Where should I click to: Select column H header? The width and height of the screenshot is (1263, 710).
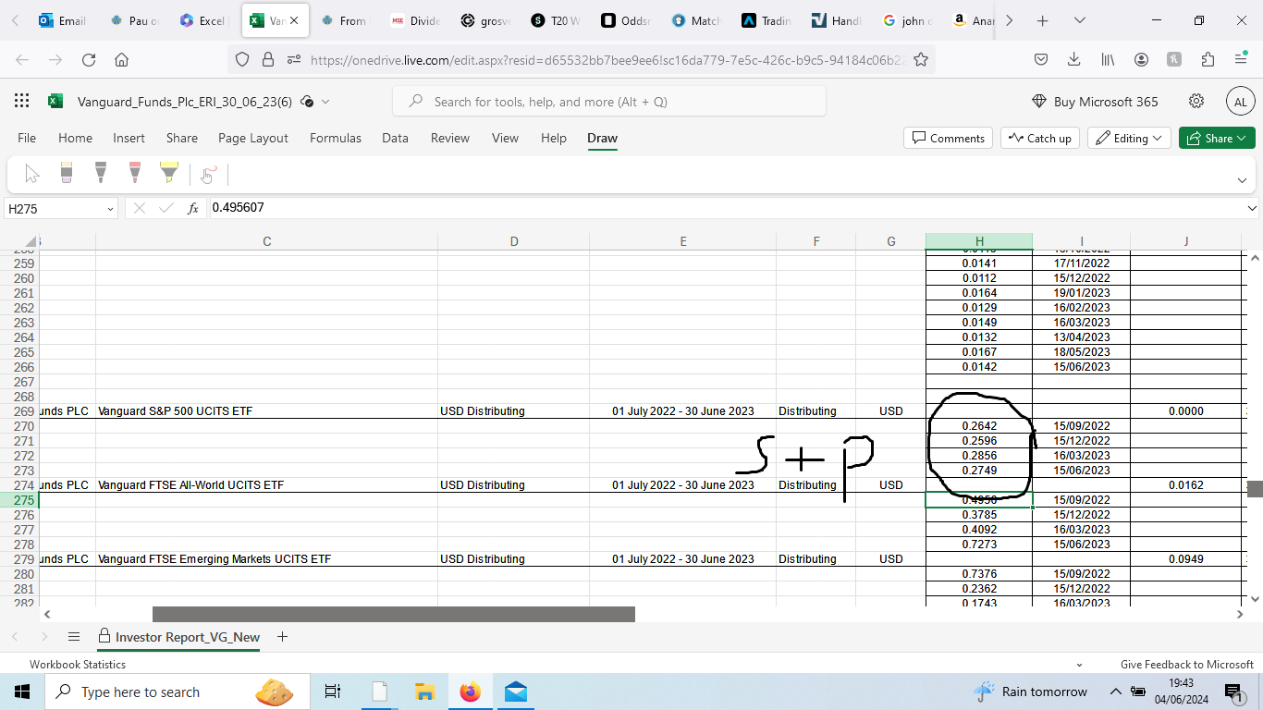(979, 241)
